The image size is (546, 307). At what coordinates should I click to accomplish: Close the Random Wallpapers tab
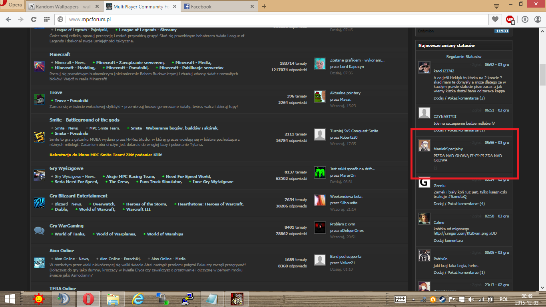click(x=98, y=7)
